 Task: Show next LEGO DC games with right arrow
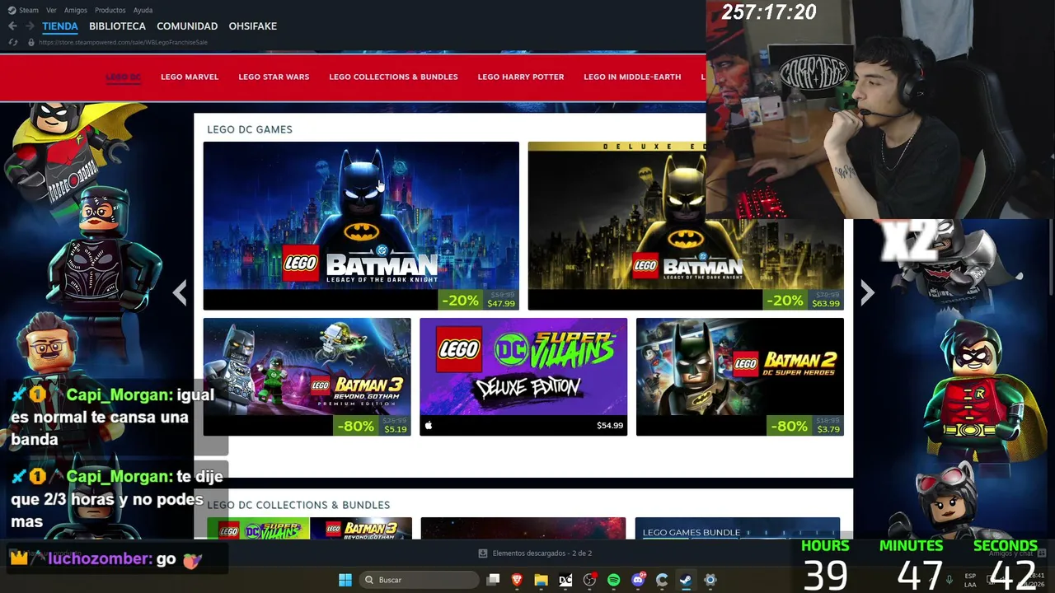coord(867,292)
